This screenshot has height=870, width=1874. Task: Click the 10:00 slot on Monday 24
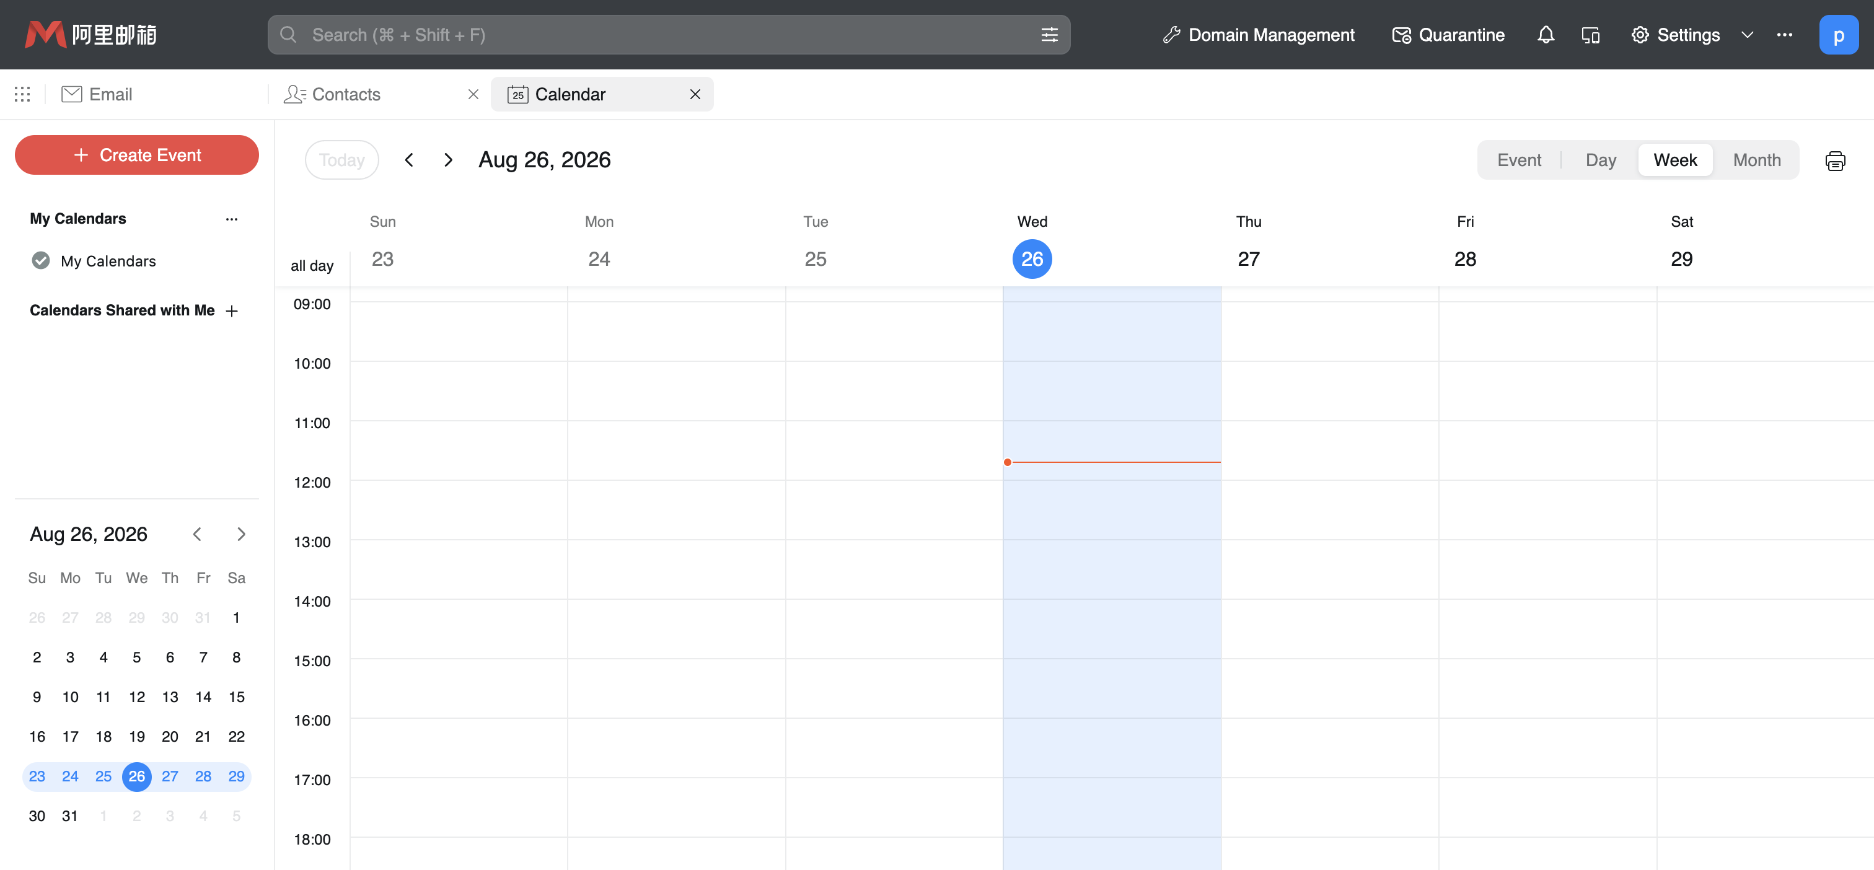click(677, 390)
